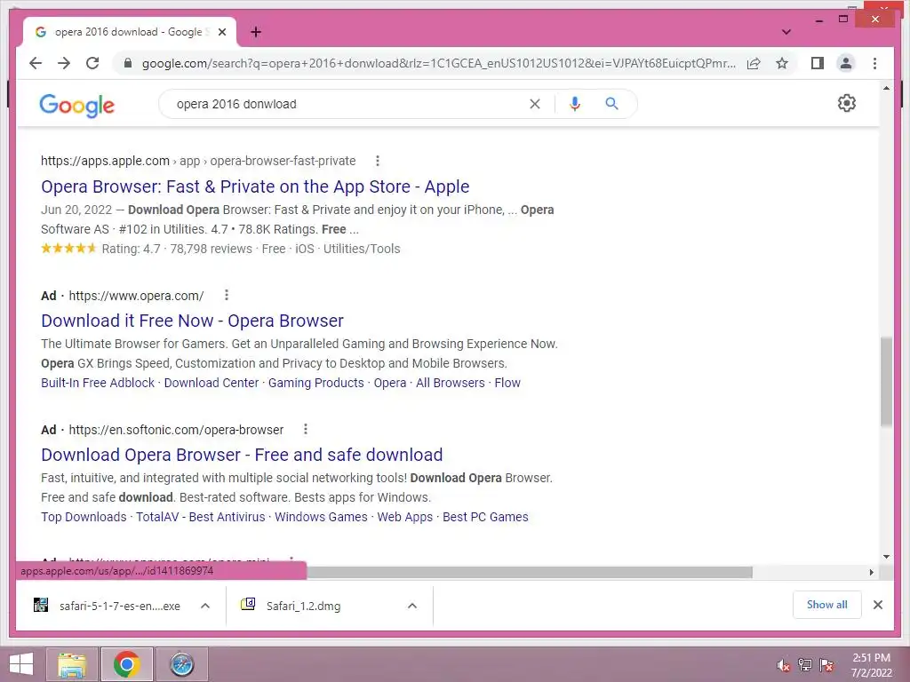Clear the search box text
This screenshot has height=682, width=910.
(x=534, y=104)
